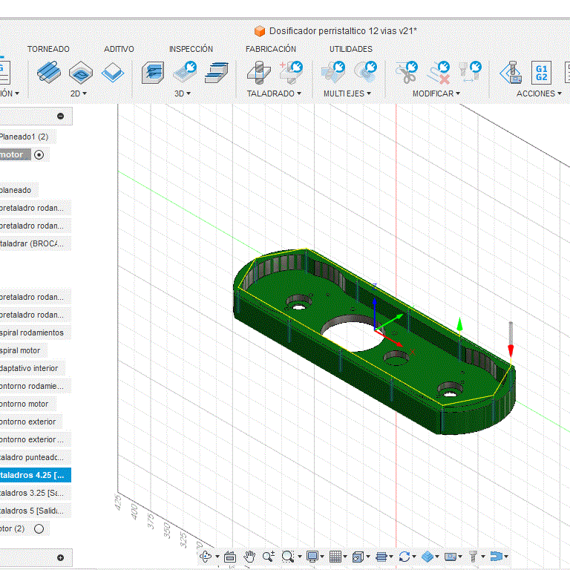Click the Look At icon
Image resolution: width=570 pixels, height=570 pixels.
pyautogui.click(x=230, y=557)
